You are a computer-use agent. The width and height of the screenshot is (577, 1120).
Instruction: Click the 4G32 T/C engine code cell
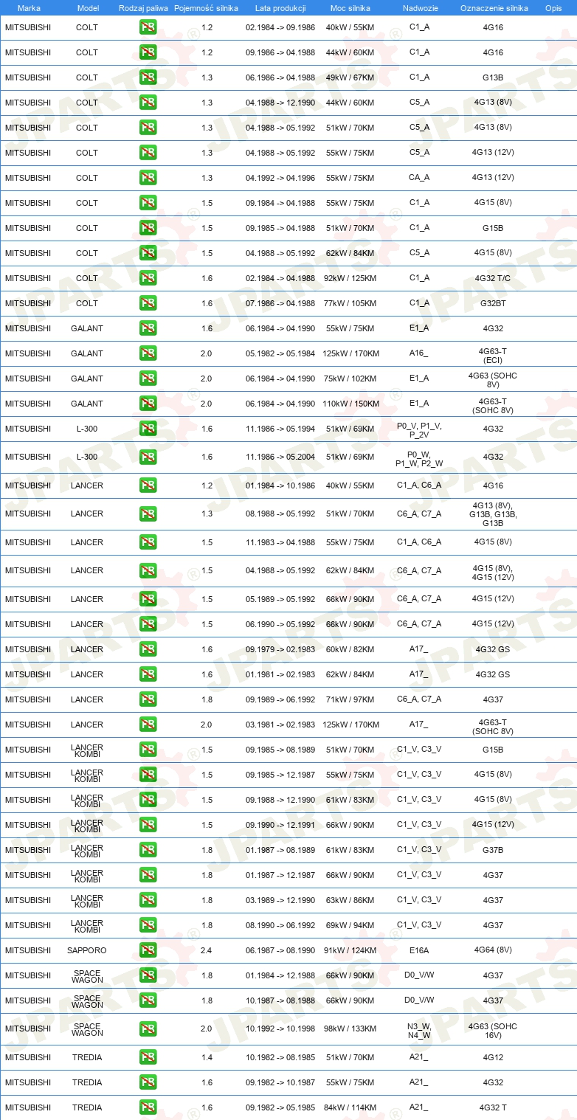493,278
